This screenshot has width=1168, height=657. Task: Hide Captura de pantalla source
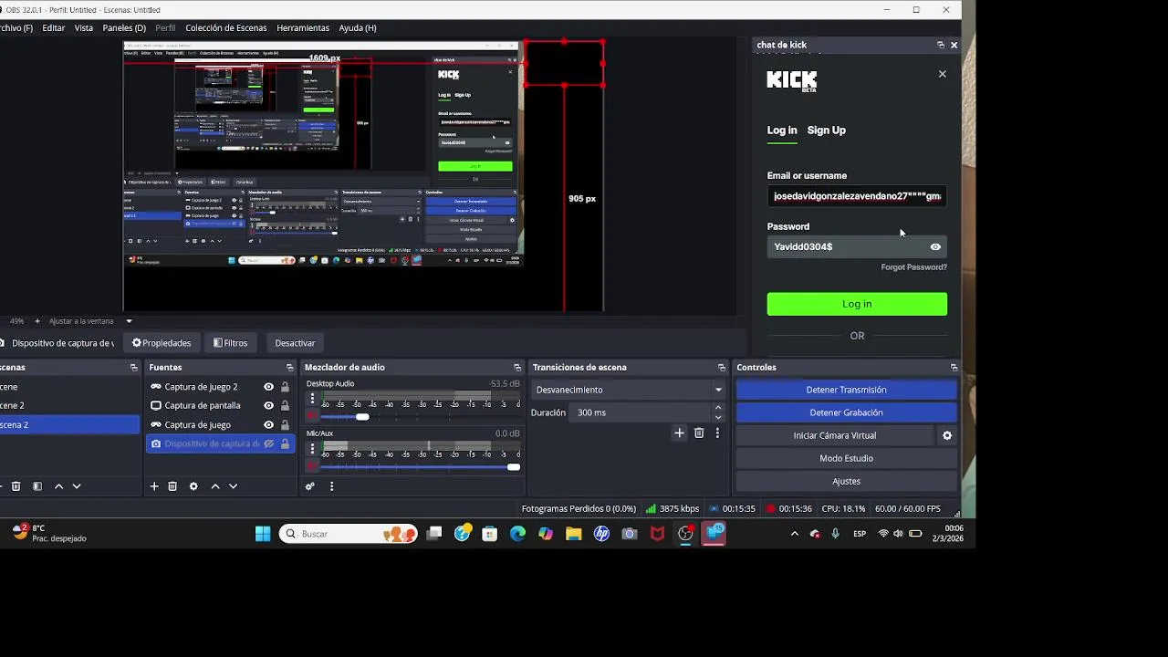pos(268,406)
